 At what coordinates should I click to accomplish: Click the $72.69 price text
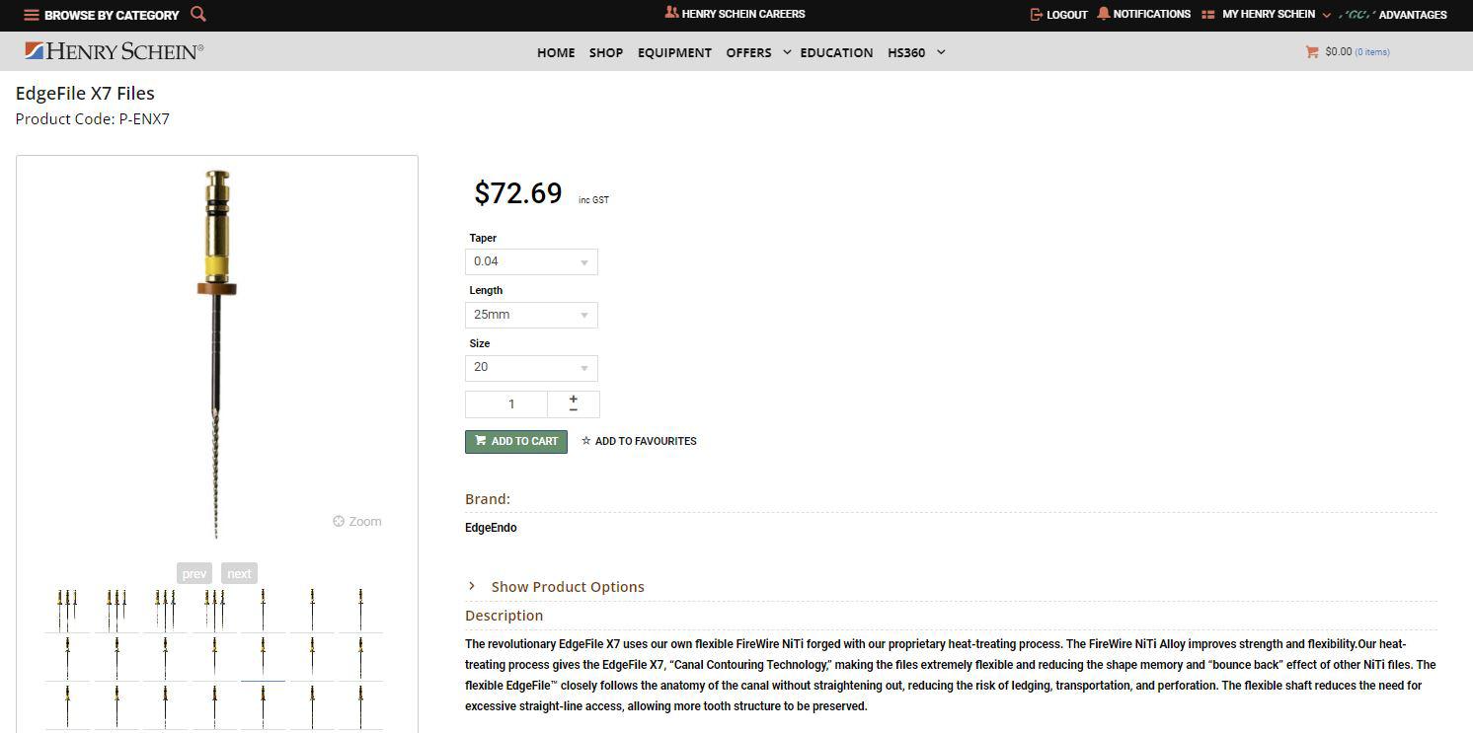518,192
